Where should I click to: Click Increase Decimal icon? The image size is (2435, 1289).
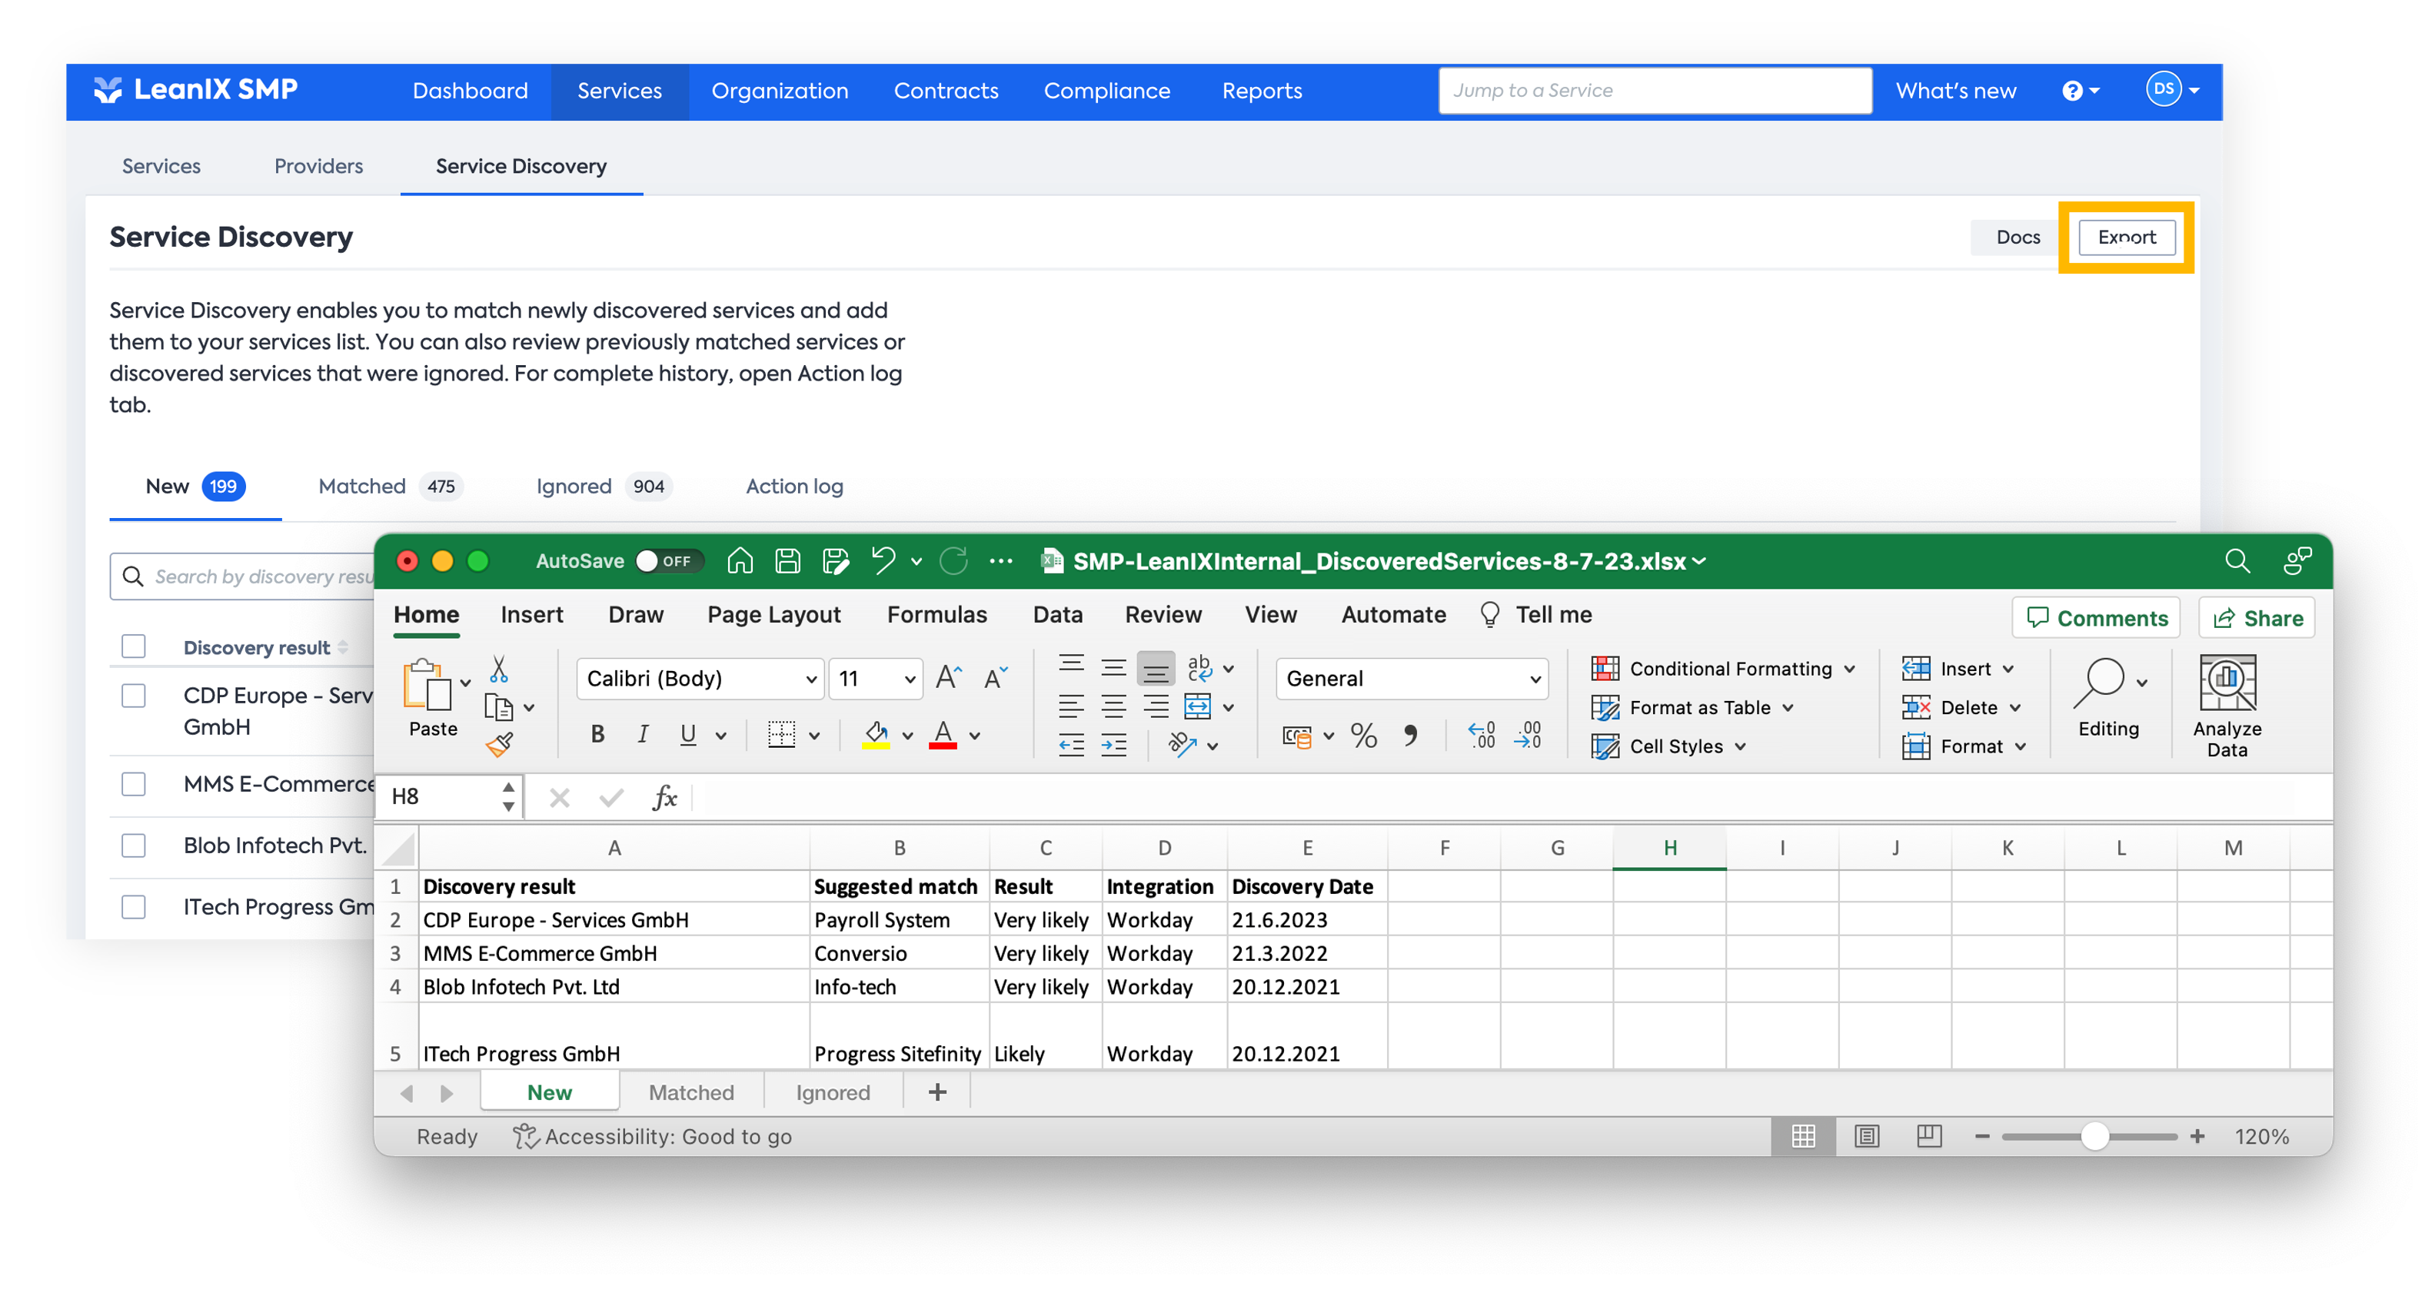1480,736
